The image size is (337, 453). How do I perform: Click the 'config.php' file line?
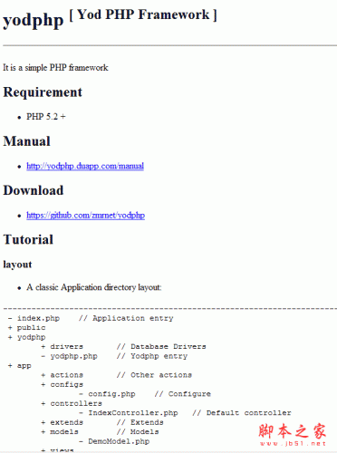[x=111, y=394]
